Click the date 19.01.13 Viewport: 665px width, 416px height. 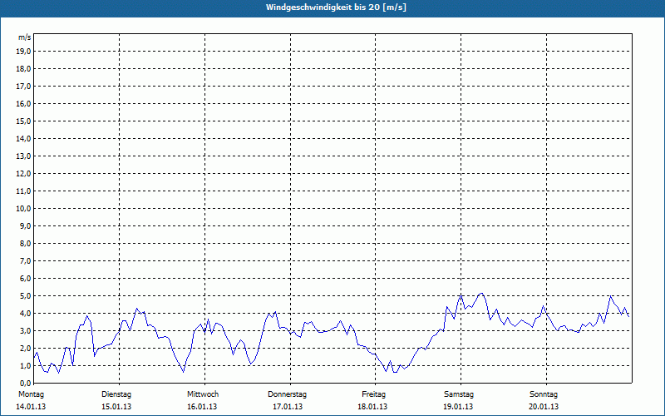pyautogui.click(x=459, y=407)
